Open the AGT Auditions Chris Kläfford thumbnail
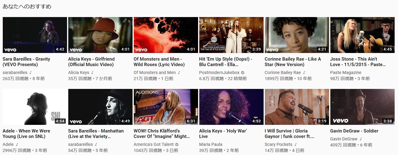This screenshot has width=398, height=155. tap(166, 107)
